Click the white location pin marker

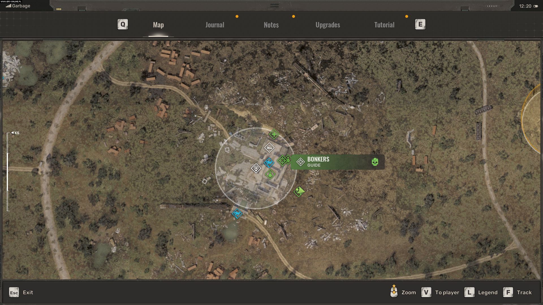point(256,169)
